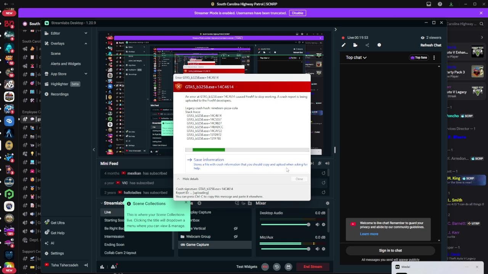Adjust the Desktop Audio volume slider
The image size is (488, 274).
click(286, 225)
